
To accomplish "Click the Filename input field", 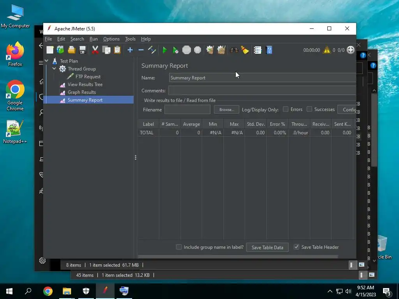I will point(187,109).
